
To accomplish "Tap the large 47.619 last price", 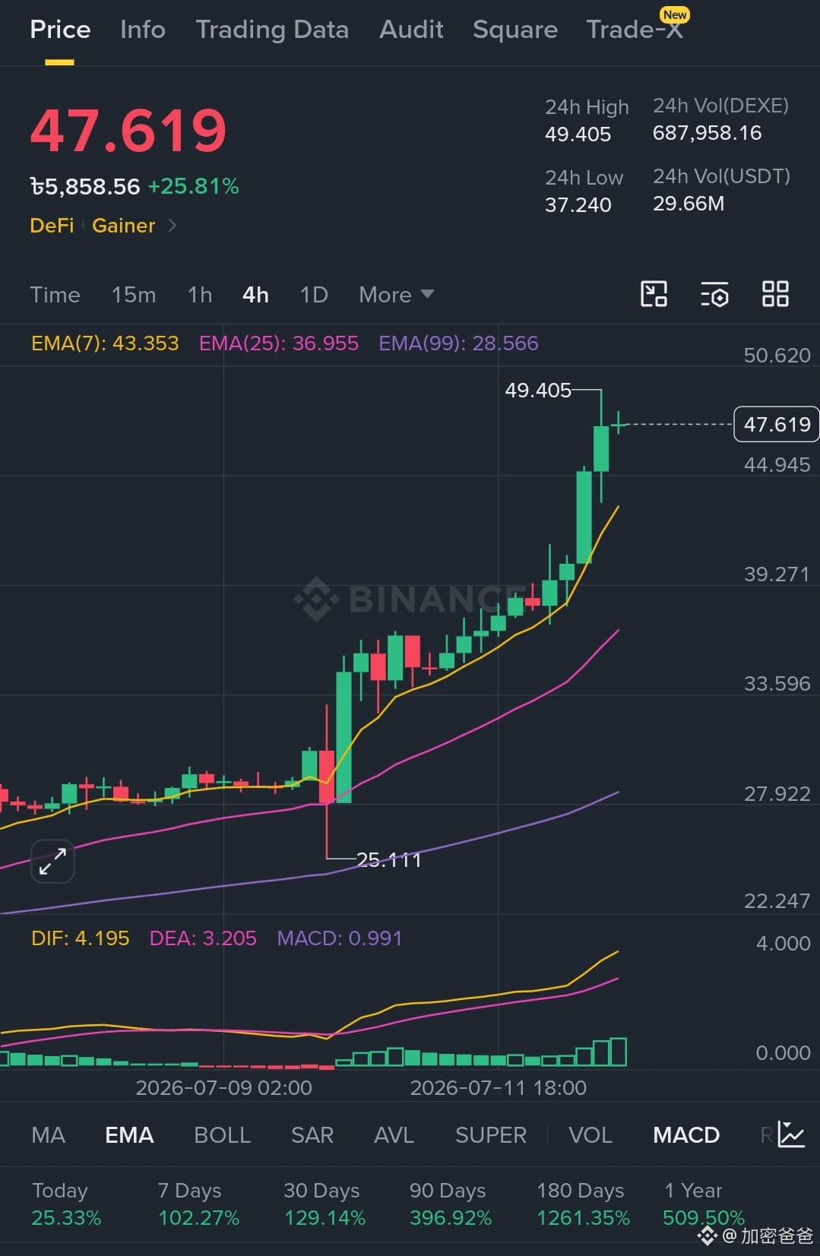I will point(128,131).
